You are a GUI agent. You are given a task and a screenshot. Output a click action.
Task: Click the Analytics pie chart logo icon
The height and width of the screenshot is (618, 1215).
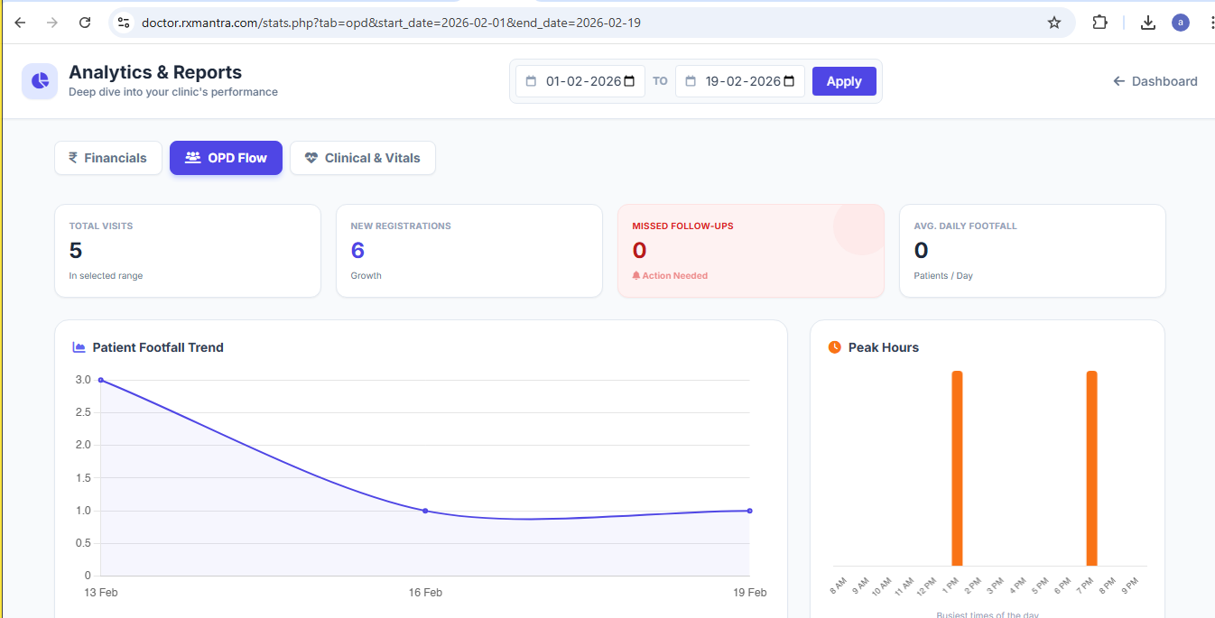tap(40, 81)
